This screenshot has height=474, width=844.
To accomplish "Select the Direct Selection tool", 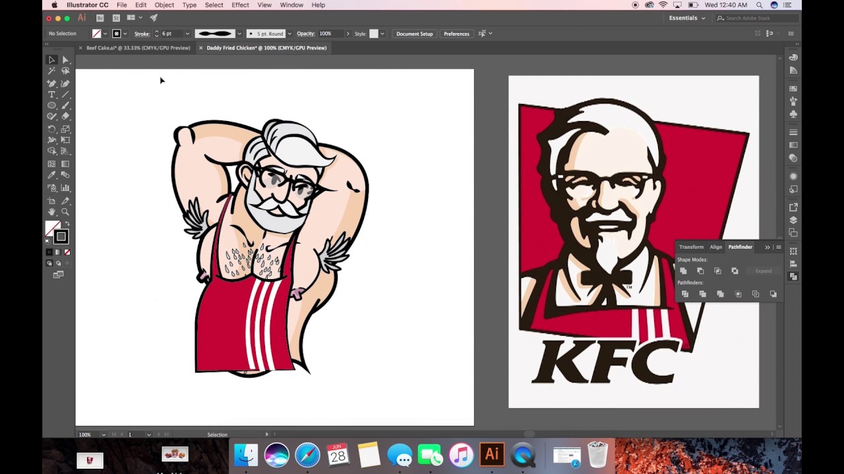I will pos(65,60).
